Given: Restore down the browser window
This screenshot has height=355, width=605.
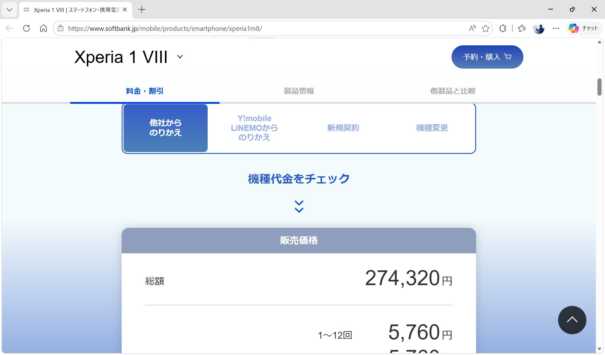Looking at the screenshot, I should point(572,9).
